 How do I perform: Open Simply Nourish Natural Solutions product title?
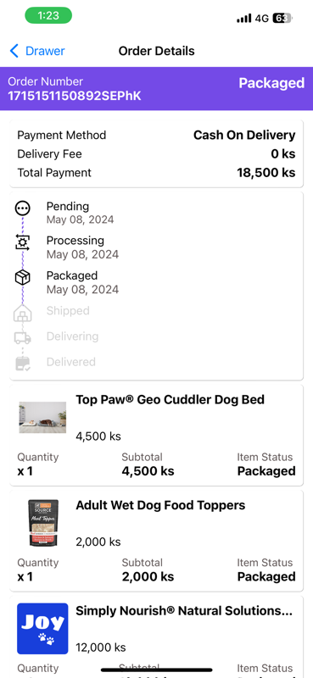tap(184, 611)
